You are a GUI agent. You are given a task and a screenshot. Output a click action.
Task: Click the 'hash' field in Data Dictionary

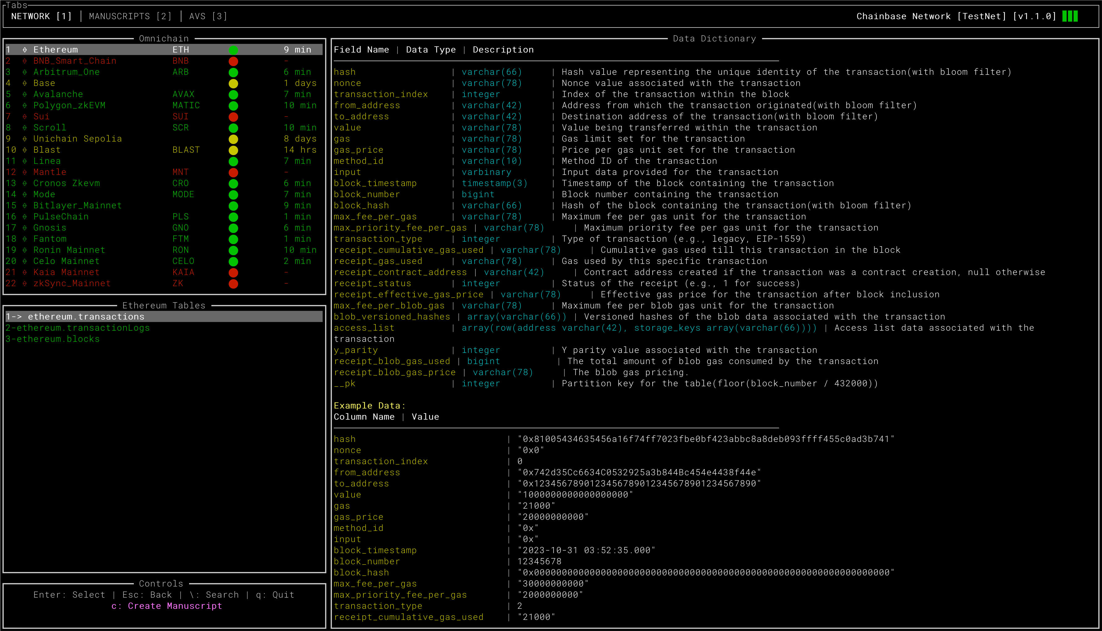click(345, 72)
